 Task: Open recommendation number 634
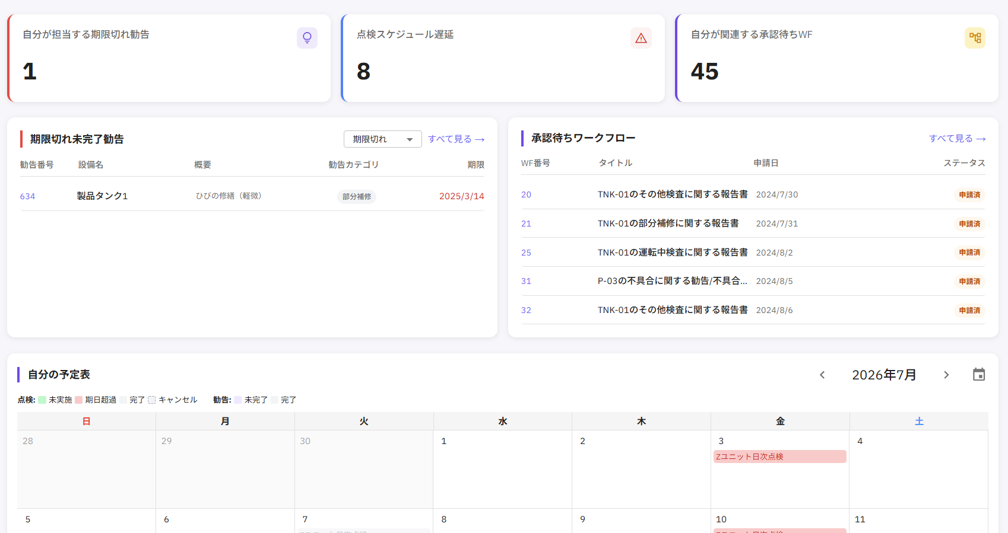tap(27, 196)
